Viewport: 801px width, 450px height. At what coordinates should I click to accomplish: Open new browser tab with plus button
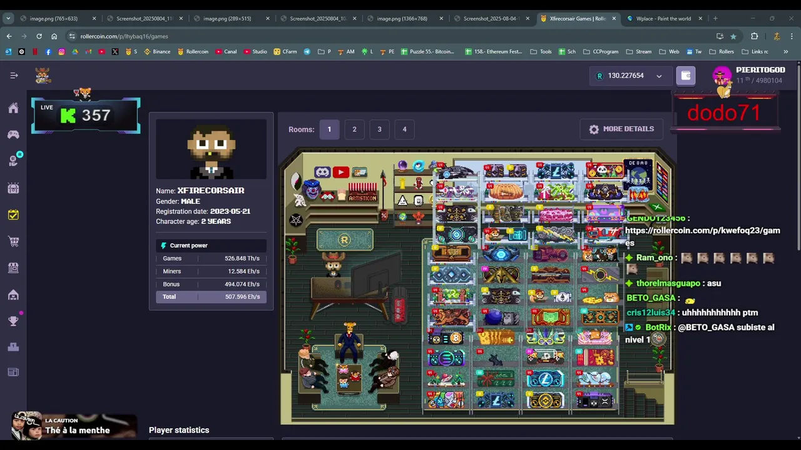[716, 18]
